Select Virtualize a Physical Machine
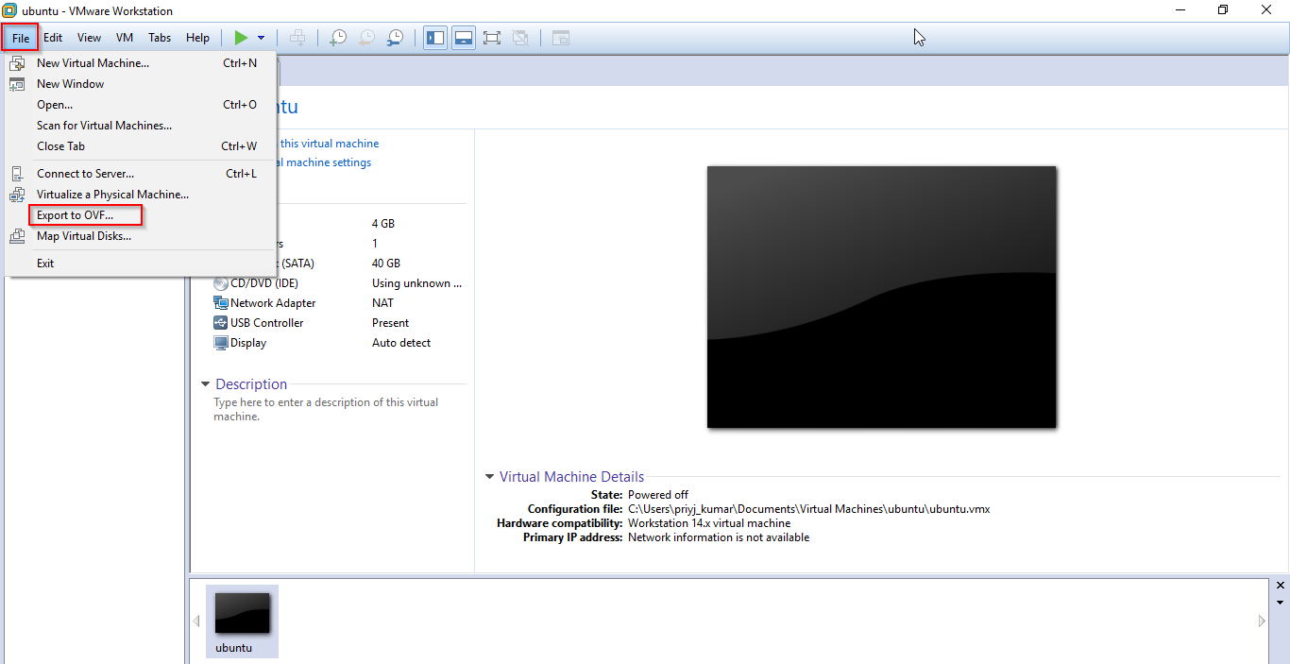Screen dimensions: 1290x664 coord(140,195)
